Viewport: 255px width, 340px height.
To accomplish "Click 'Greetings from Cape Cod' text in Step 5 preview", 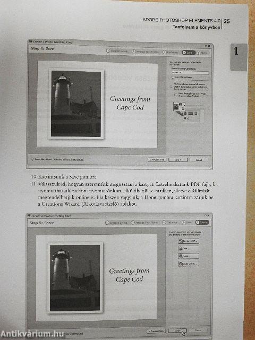I will (x=129, y=275).
